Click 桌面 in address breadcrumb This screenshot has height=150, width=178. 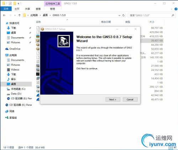click(45, 15)
